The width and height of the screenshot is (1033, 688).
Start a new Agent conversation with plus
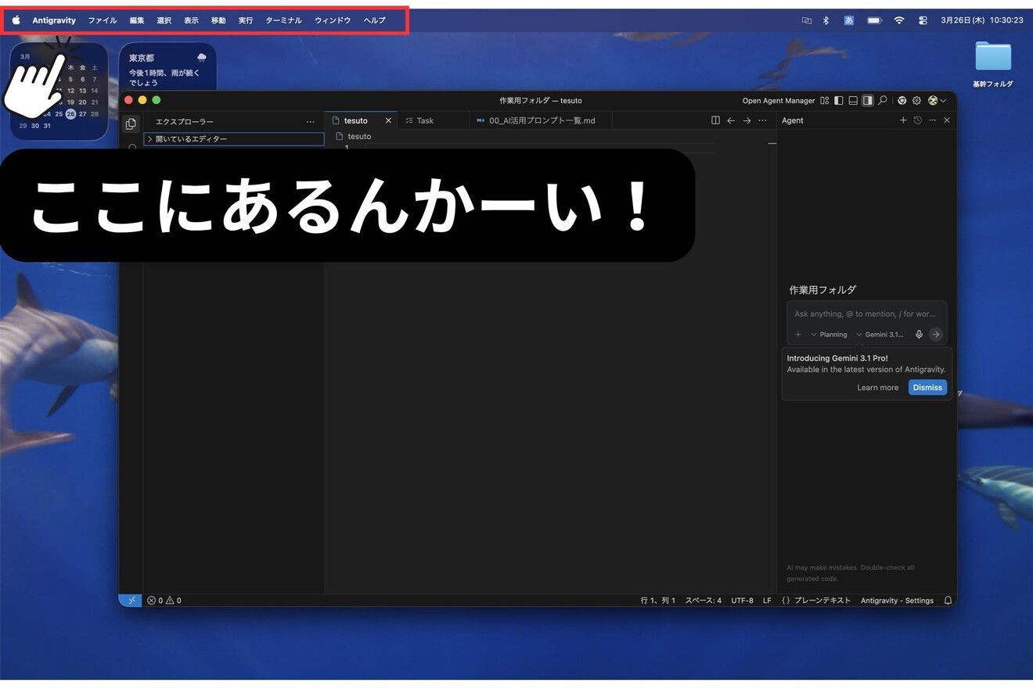pos(903,120)
